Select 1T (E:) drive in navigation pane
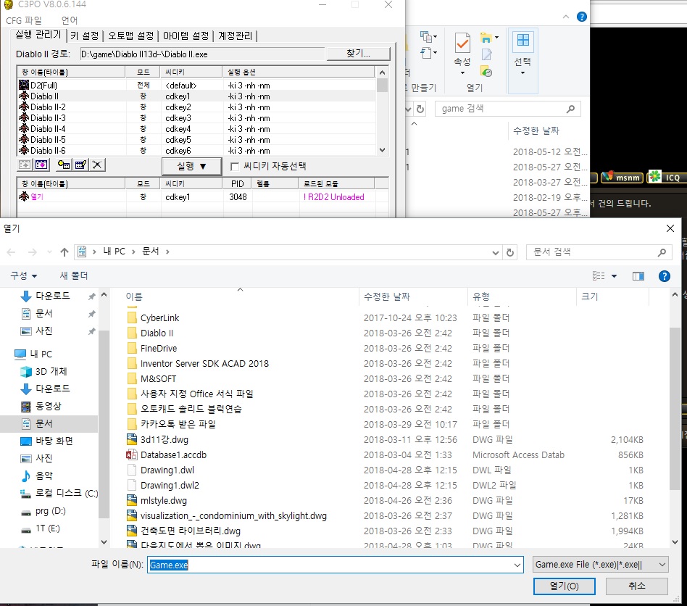Screen dimensions: 687x606 point(41,528)
